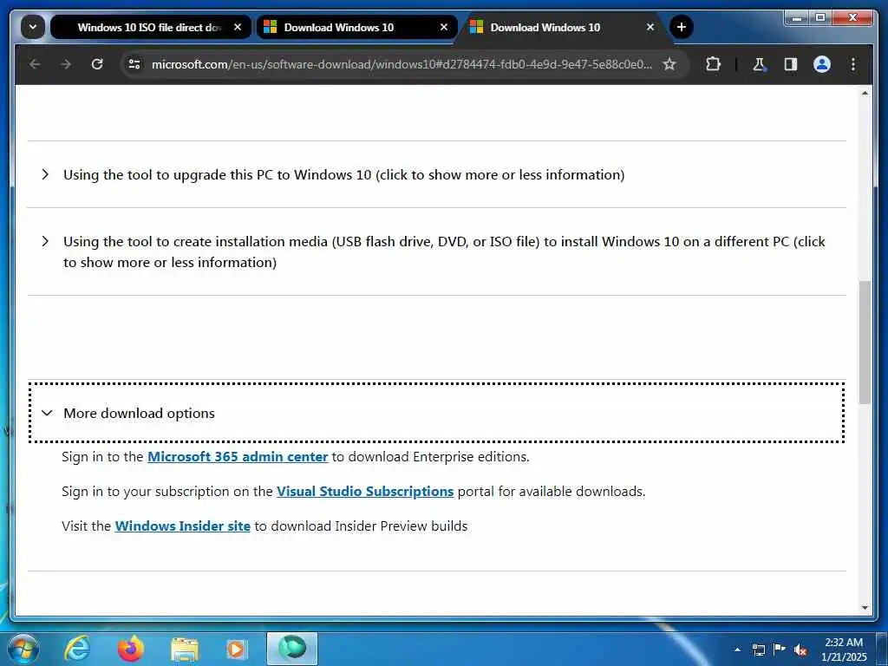Open network status tray icon

[x=758, y=650]
